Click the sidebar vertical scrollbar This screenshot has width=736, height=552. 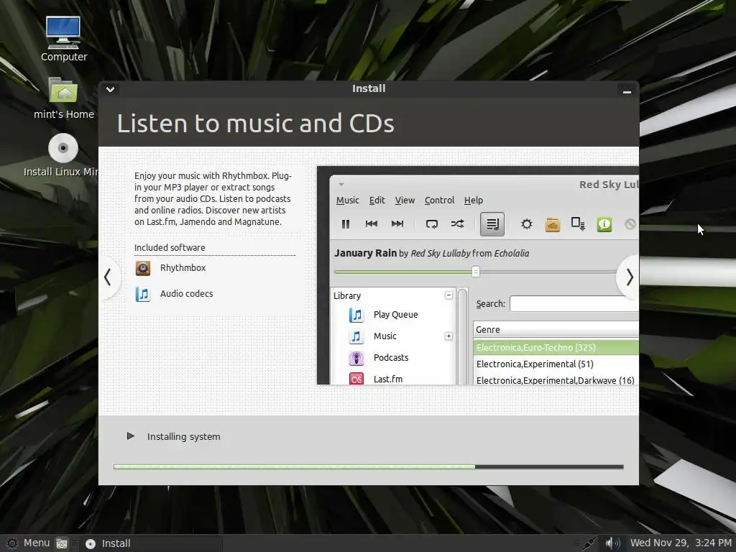tap(462, 336)
